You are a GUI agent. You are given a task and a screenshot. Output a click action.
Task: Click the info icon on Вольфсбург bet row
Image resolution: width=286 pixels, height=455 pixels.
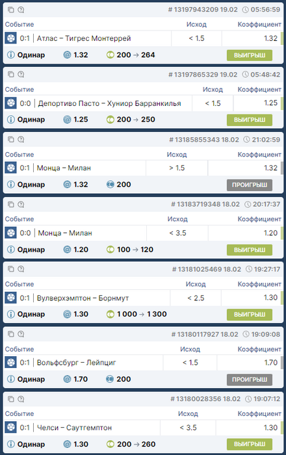click(11, 379)
